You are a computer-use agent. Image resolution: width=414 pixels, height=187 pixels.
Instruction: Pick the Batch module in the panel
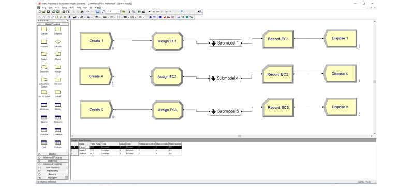(x=44, y=54)
